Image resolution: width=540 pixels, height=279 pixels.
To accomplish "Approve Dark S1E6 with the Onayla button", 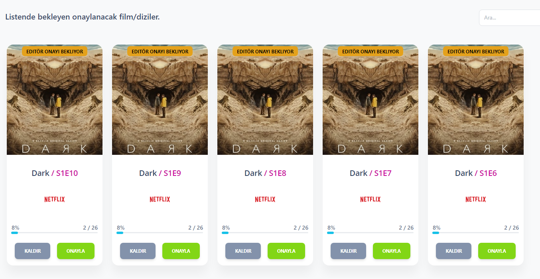I will [497, 251].
